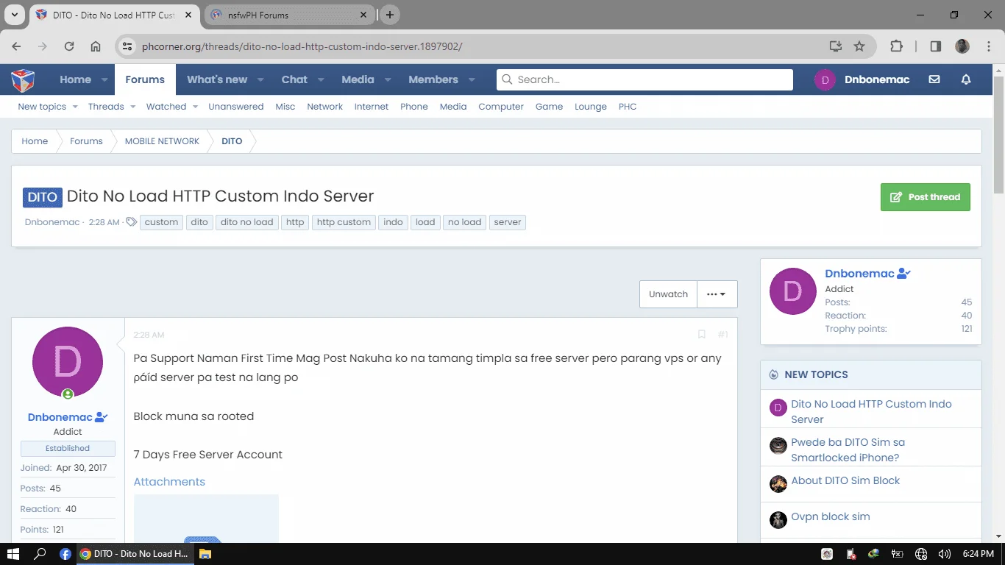Open topic 'About DITO Sim Block'
This screenshot has height=565, width=1005.
pyautogui.click(x=845, y=480)
